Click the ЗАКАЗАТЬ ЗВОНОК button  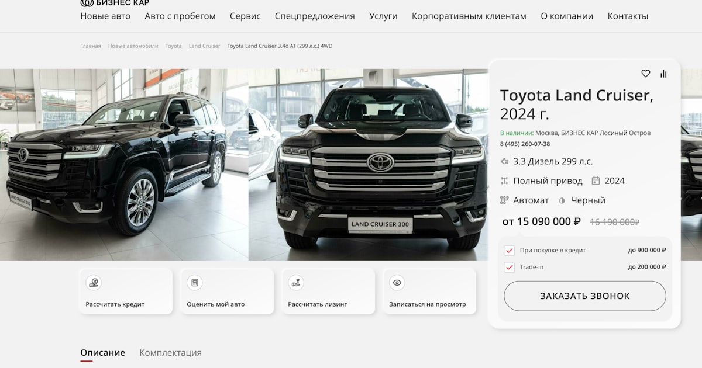[x=585, y=296]
